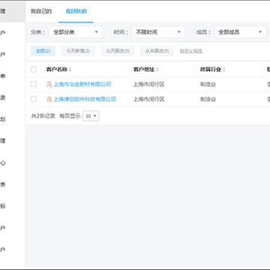270x270 pixels.
Task: Click 上海市闵行区 in the 冶金耐材 row
Action: coord(148,84)
